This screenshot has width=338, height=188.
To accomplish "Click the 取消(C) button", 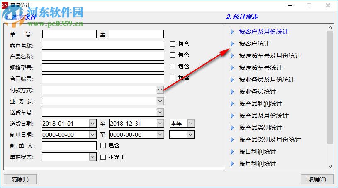I will click(x=317, y=179).
